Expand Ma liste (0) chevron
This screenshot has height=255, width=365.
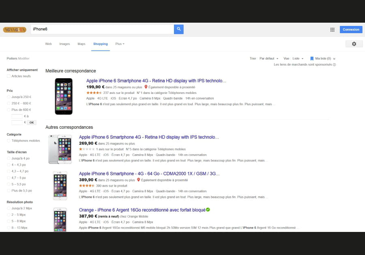pyautogui.click(x=334, y=59)
